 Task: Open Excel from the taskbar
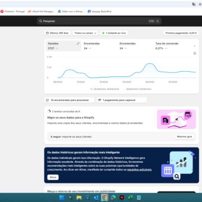pos(130,198)
